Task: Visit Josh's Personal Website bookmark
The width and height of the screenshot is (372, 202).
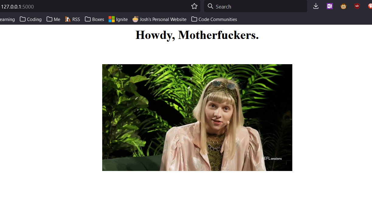Action: (x=163, y=19)
